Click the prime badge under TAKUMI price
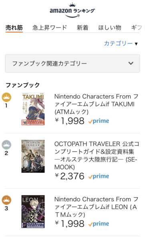This screenshot has height=240, width=145. point(99,121)
